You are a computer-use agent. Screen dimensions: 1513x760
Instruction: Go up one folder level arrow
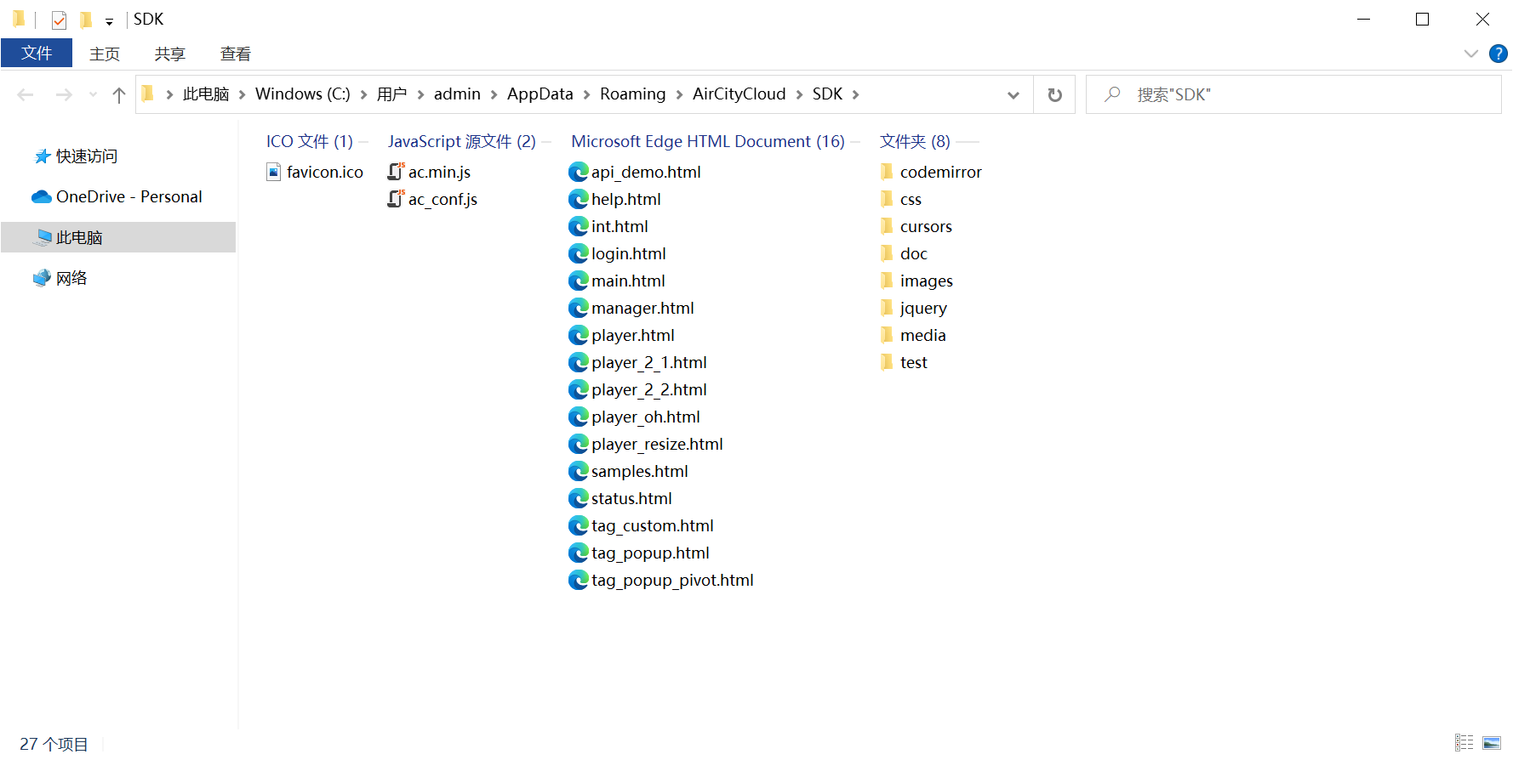point(119,94)
